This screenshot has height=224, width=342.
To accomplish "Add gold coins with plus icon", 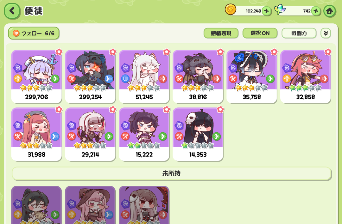I will [x=266, y=11].
